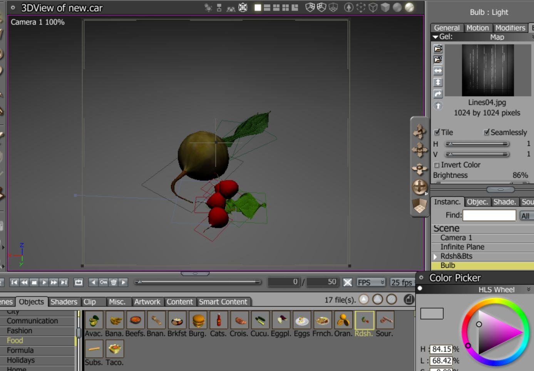The width and height of the screenshot is (534, 371).
Task: Click the create key frame icon
Action: coord(103,282)
